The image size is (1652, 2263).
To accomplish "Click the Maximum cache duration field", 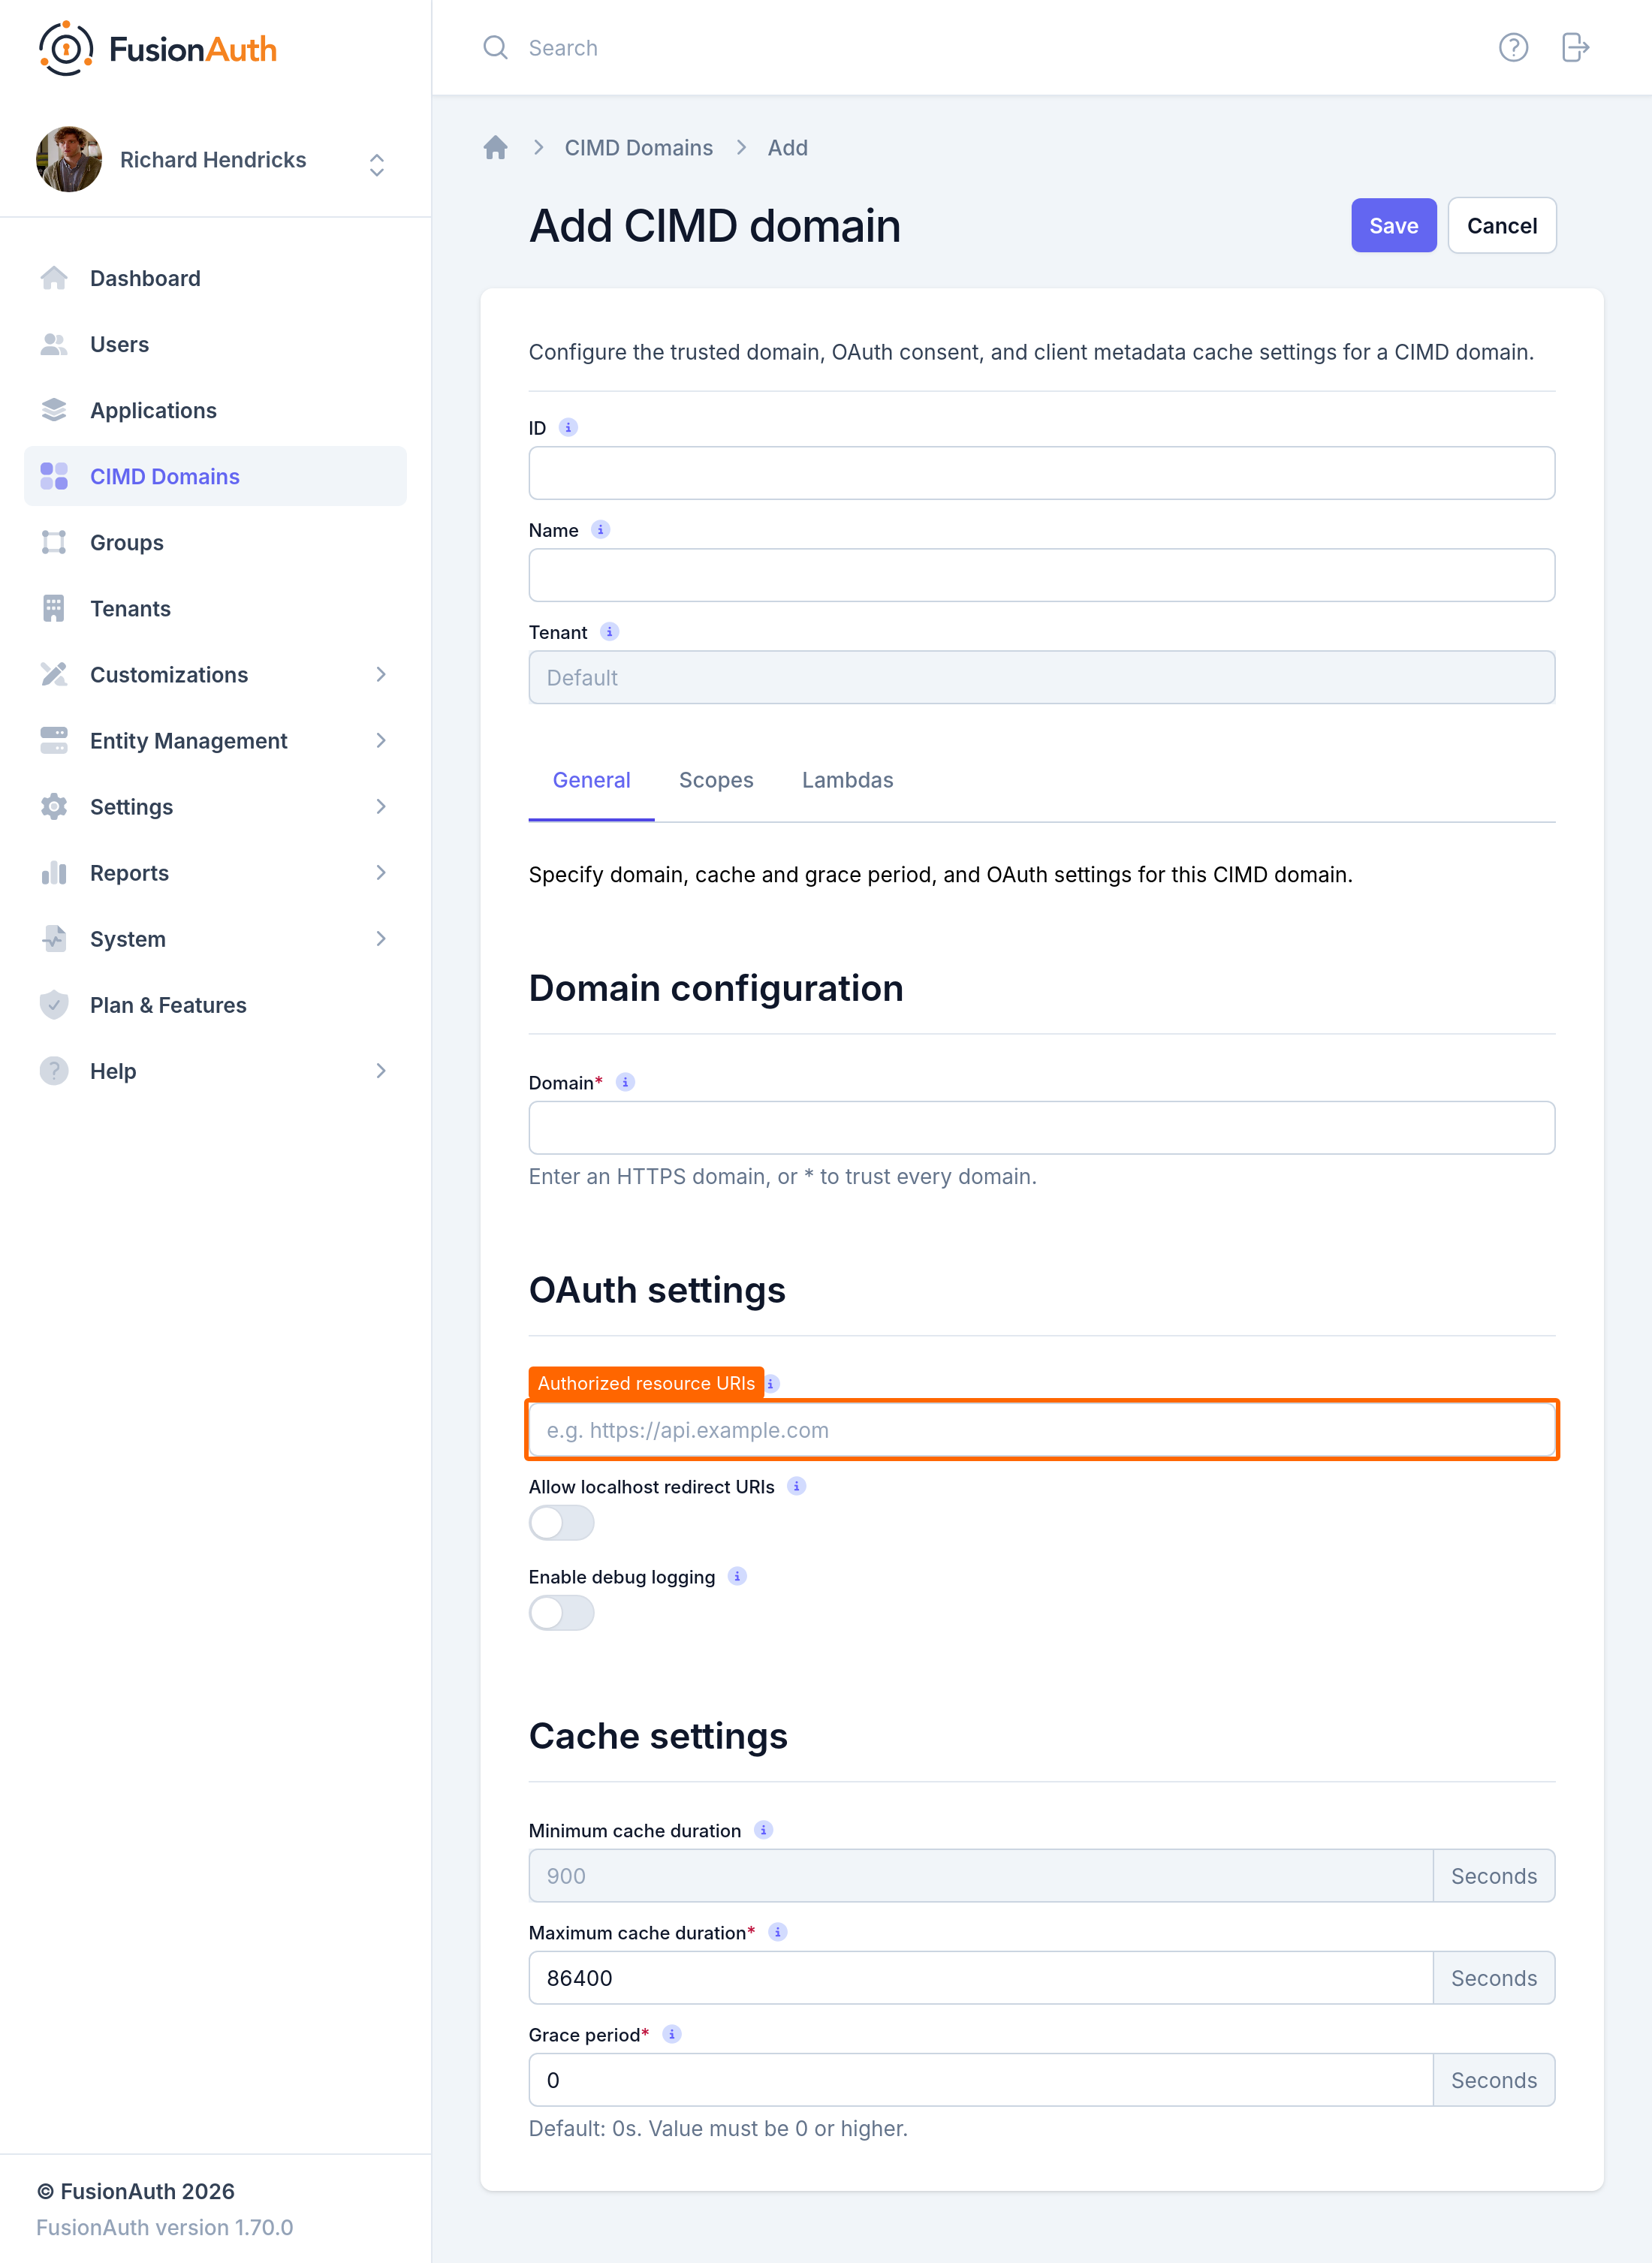I will point(980,1978).
